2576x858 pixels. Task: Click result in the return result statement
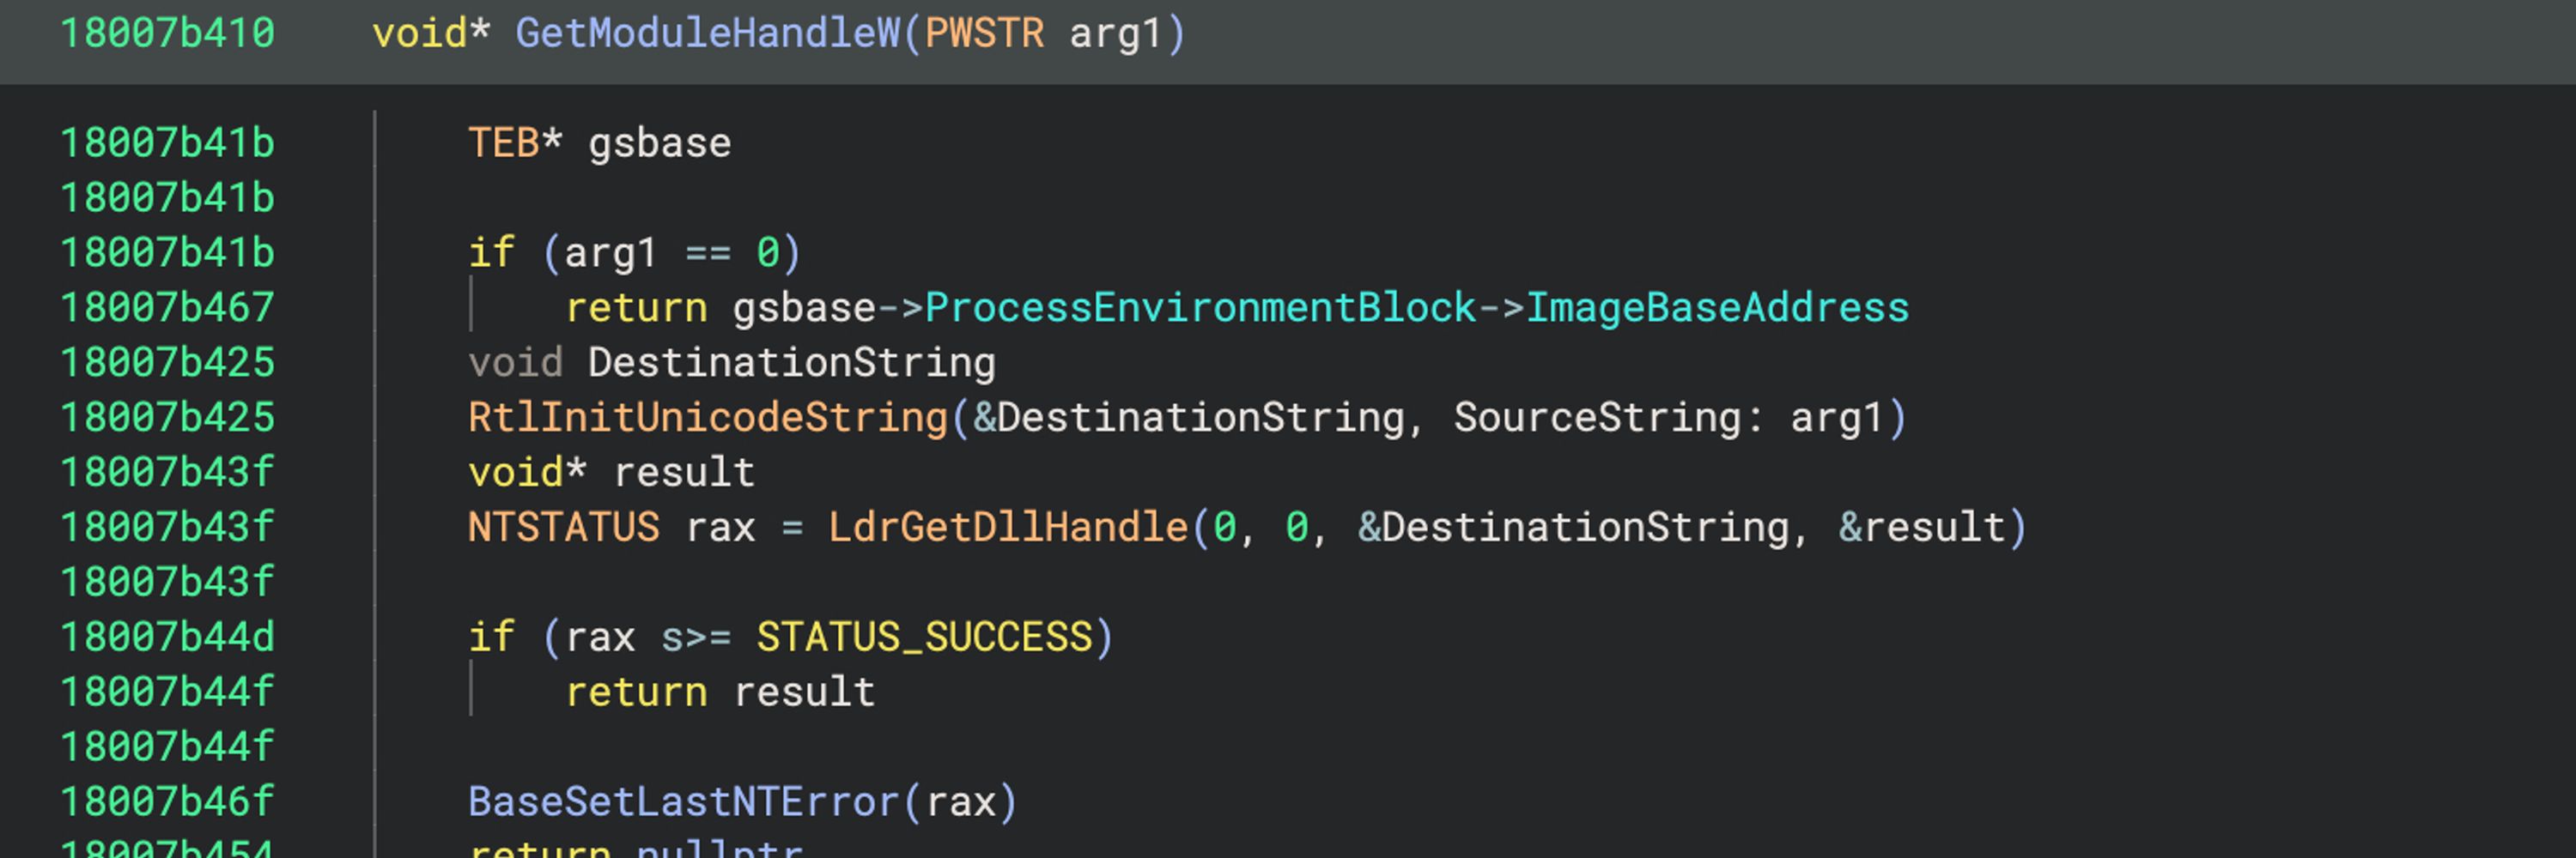pos(804,692)
